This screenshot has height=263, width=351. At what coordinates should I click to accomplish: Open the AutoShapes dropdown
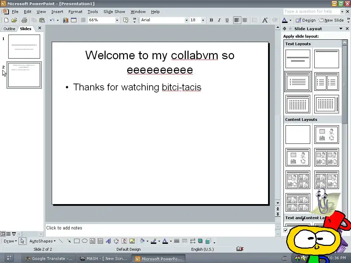click(x=43, y=241)
